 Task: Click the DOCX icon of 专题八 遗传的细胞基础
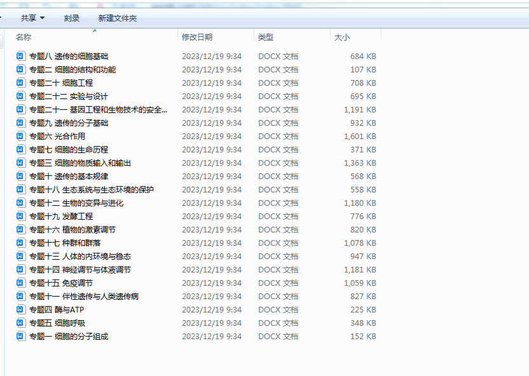(21, 57)
